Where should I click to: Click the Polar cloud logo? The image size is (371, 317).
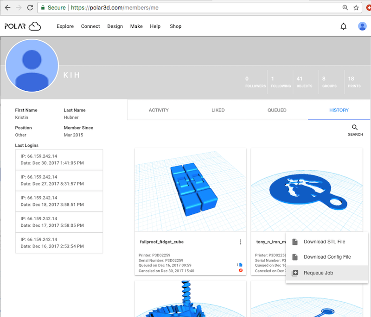pyautogui.click(x=23, y=26)
